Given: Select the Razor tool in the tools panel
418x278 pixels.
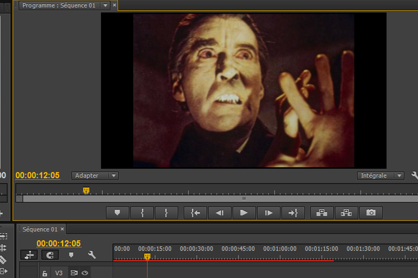Looking at the screenshot, I should pos(3,260).
